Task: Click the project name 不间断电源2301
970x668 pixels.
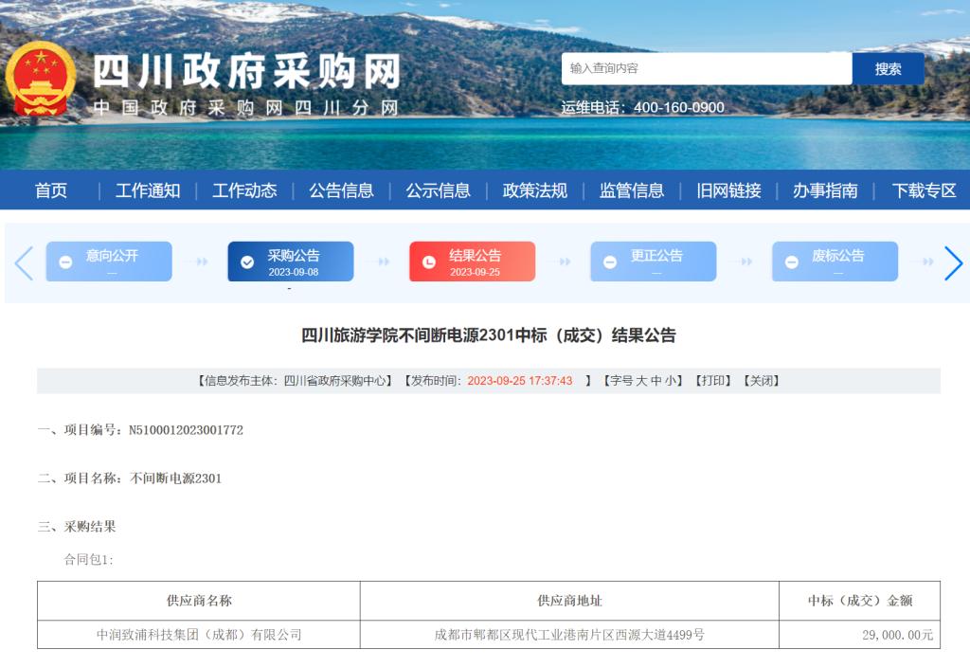Action: click(175, 478)
